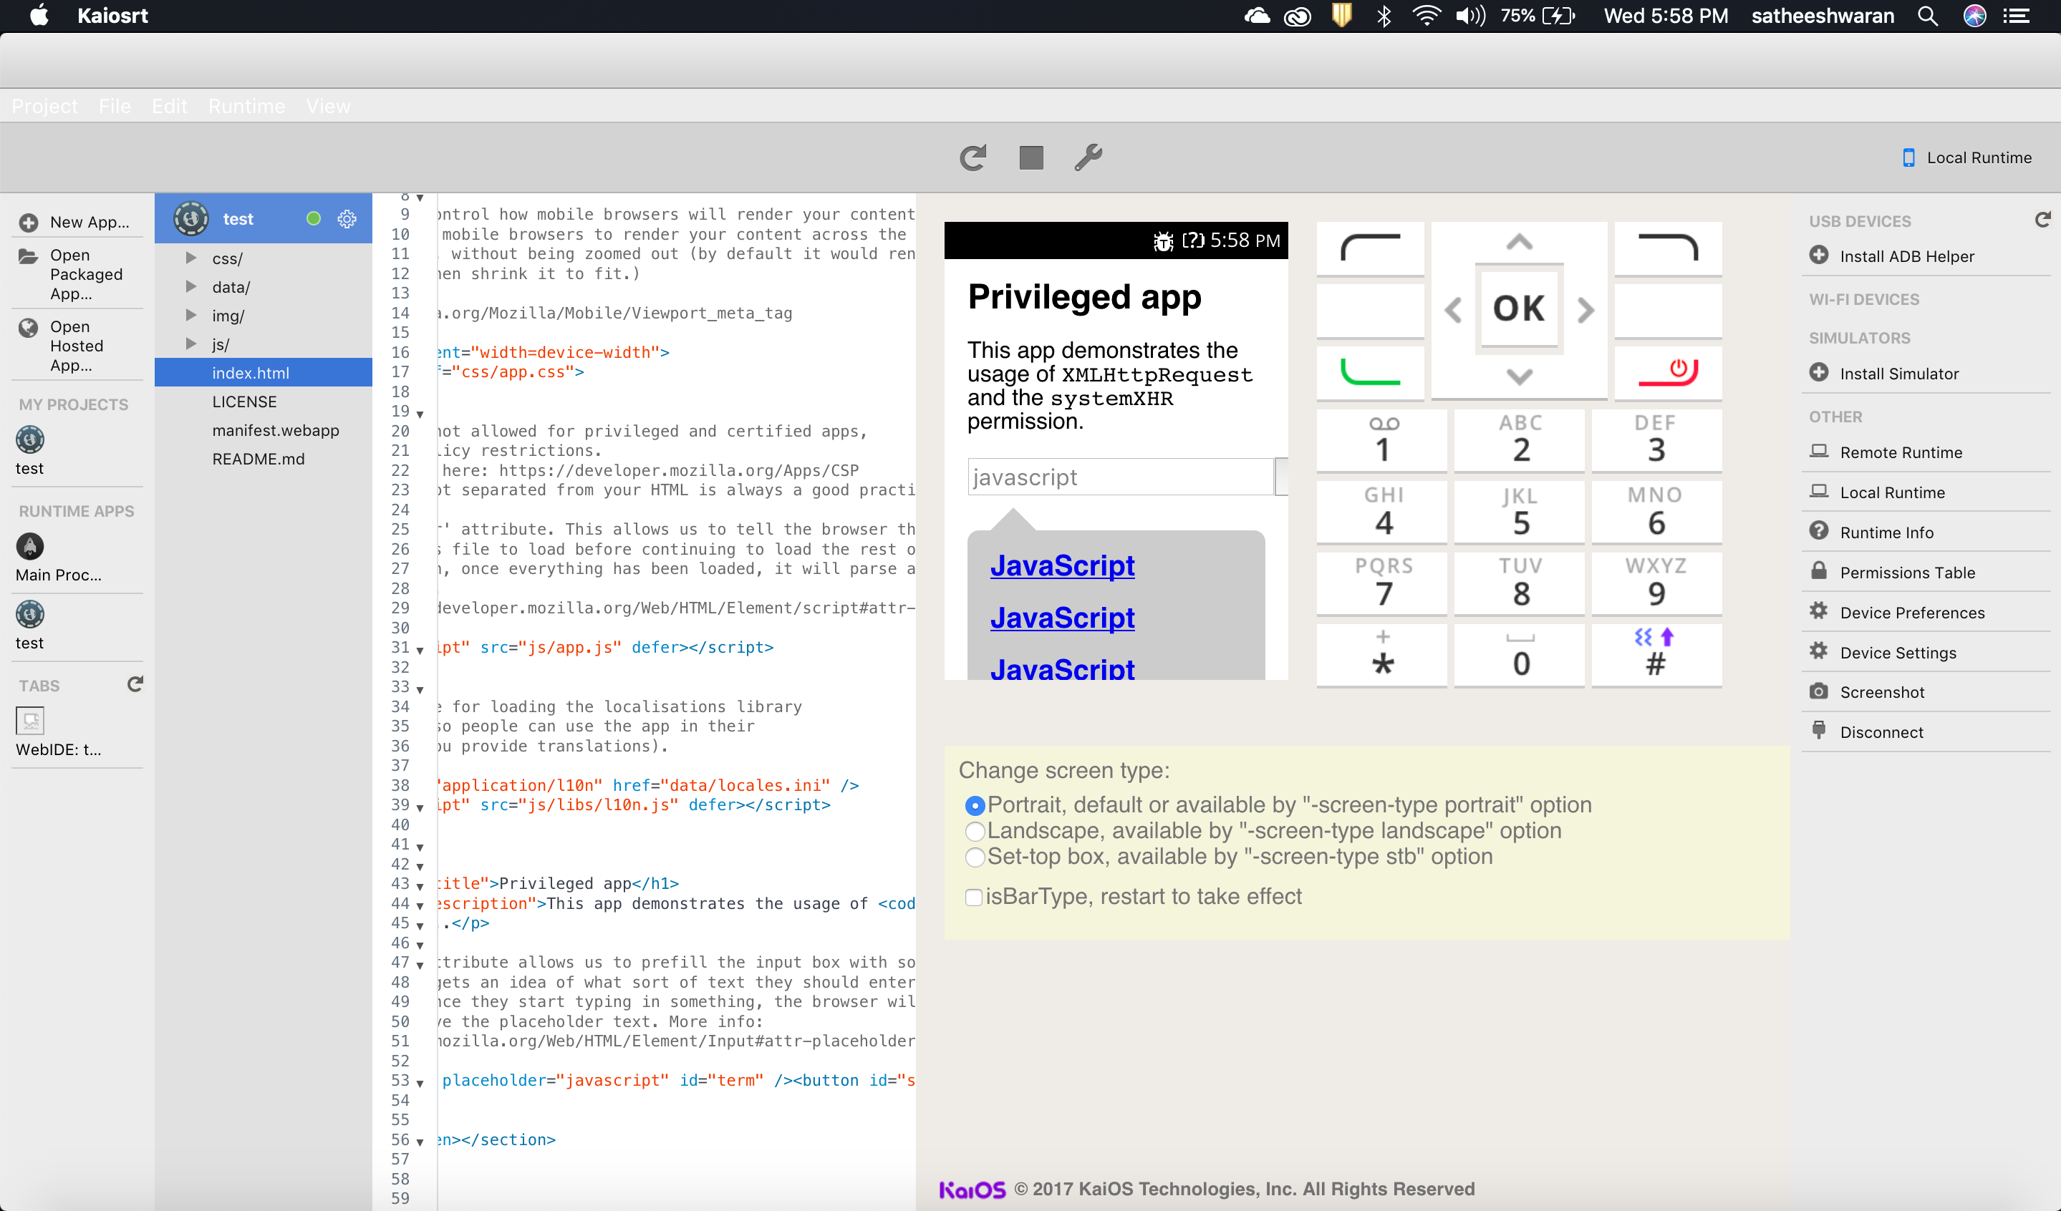Click Install Simulator
This screenshot has height=1211, width=2061.
[1898, 374]
